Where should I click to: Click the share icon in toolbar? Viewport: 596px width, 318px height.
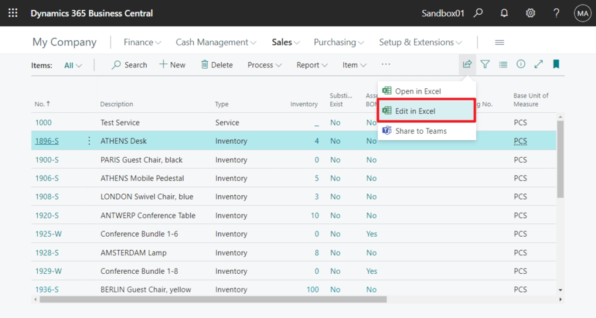coord(467,65)
